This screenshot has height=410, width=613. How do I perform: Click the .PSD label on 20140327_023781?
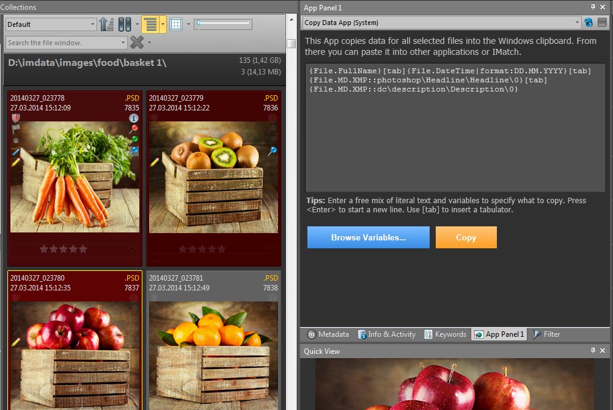[271, 278]
